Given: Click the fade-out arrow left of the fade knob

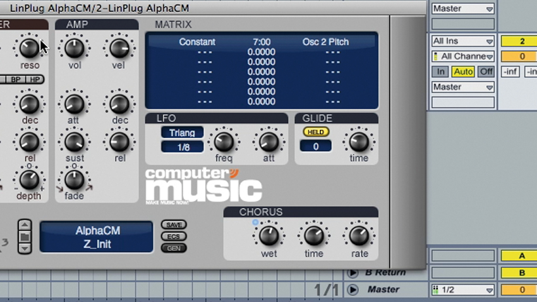Looking at the screenshot, I should pyautogui.click(x=59, y=188).
